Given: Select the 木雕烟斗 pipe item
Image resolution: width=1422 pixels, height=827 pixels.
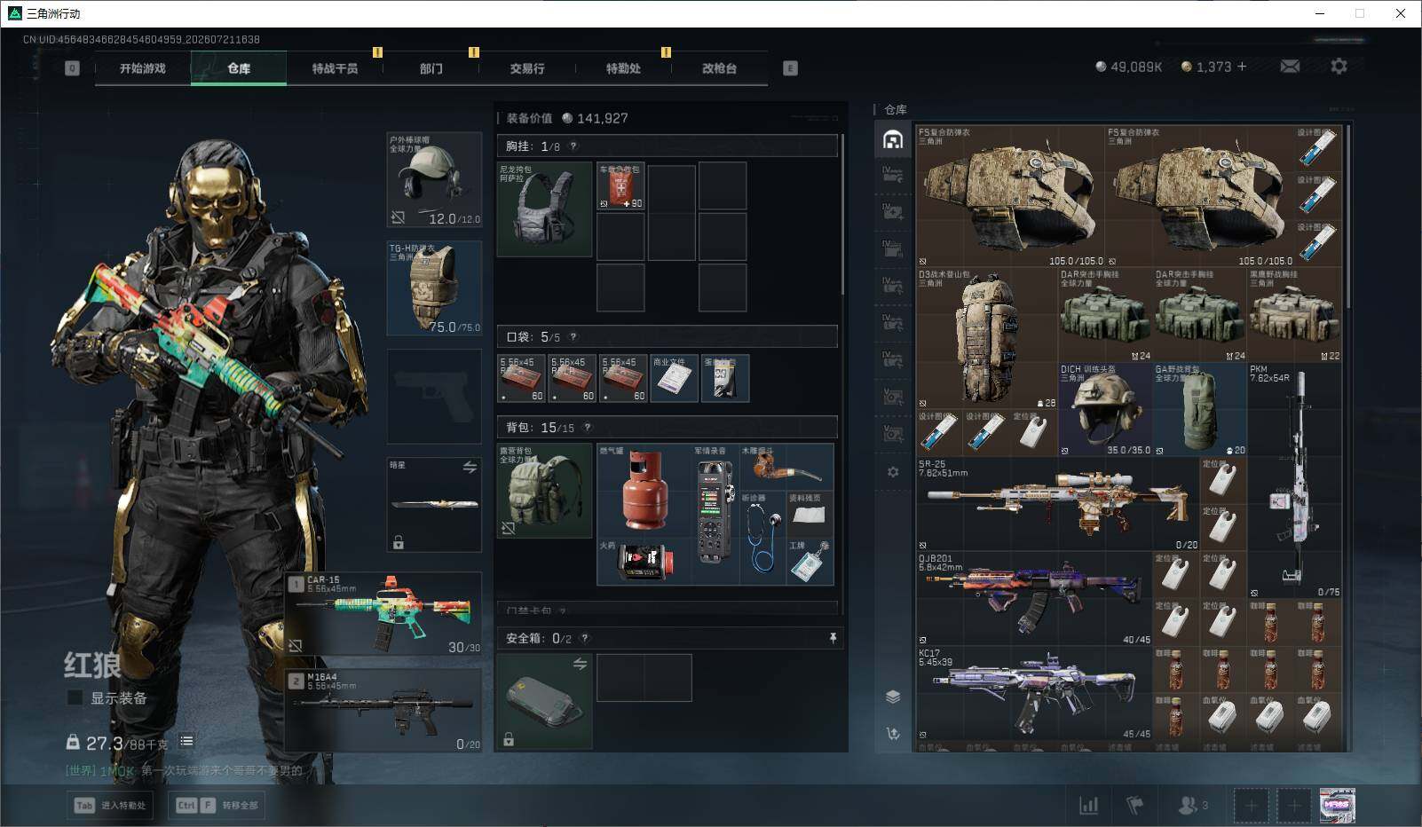Looking at the screenshot, I should [x=786, y=468].
